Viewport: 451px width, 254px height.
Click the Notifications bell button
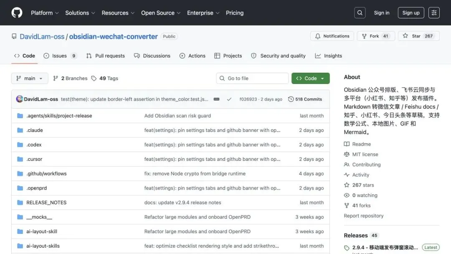(x=332, y=36)
